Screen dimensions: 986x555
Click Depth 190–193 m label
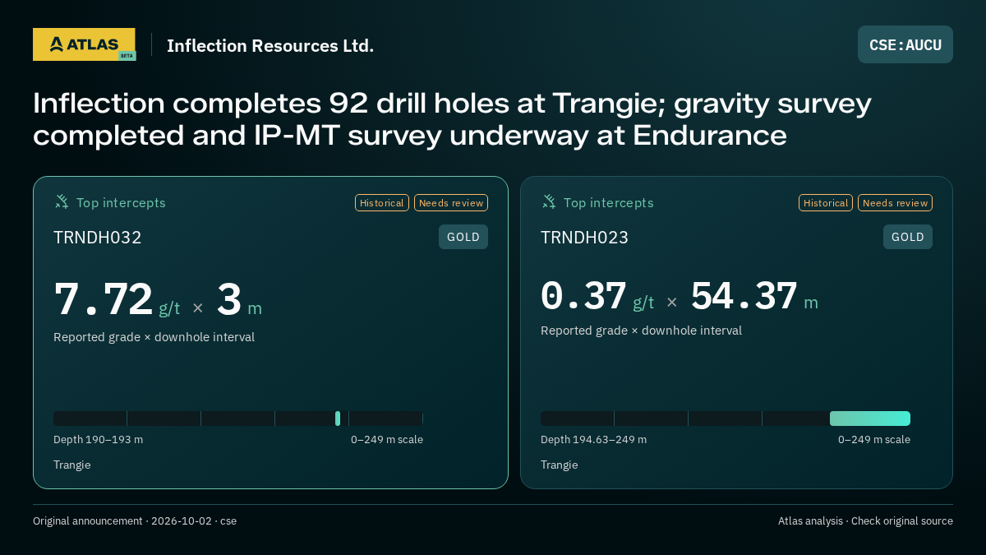[x=98, y=440]
